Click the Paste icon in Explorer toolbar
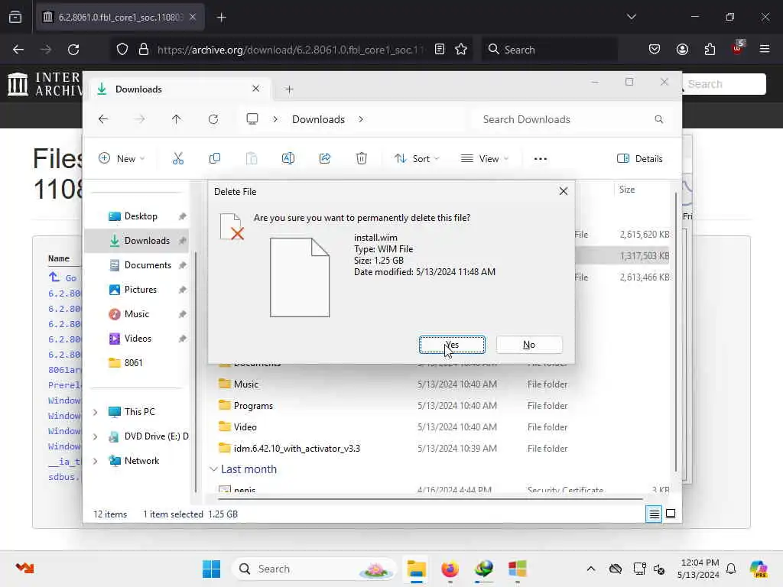The width and height of the screenshot is (783, 587). pyautogui.click(x=252, y=159)
